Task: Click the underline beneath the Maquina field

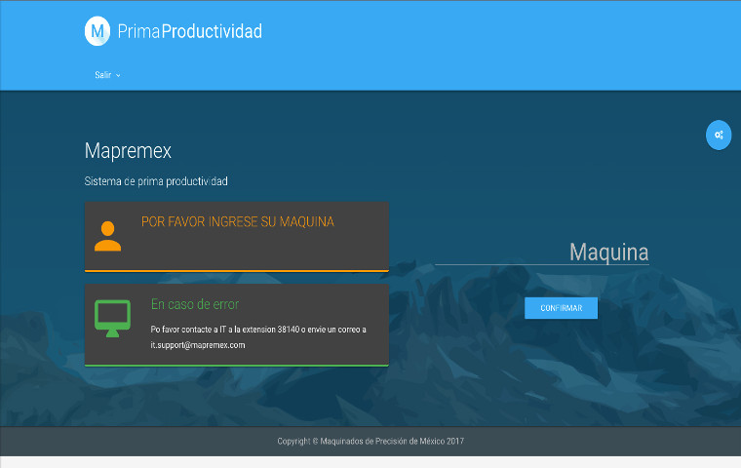Action: [x=541, y=264]
